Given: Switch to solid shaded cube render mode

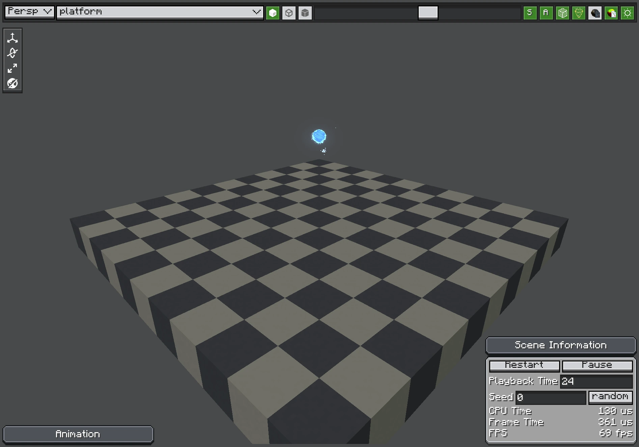Looking at the screenshot, I should (273, 13).
